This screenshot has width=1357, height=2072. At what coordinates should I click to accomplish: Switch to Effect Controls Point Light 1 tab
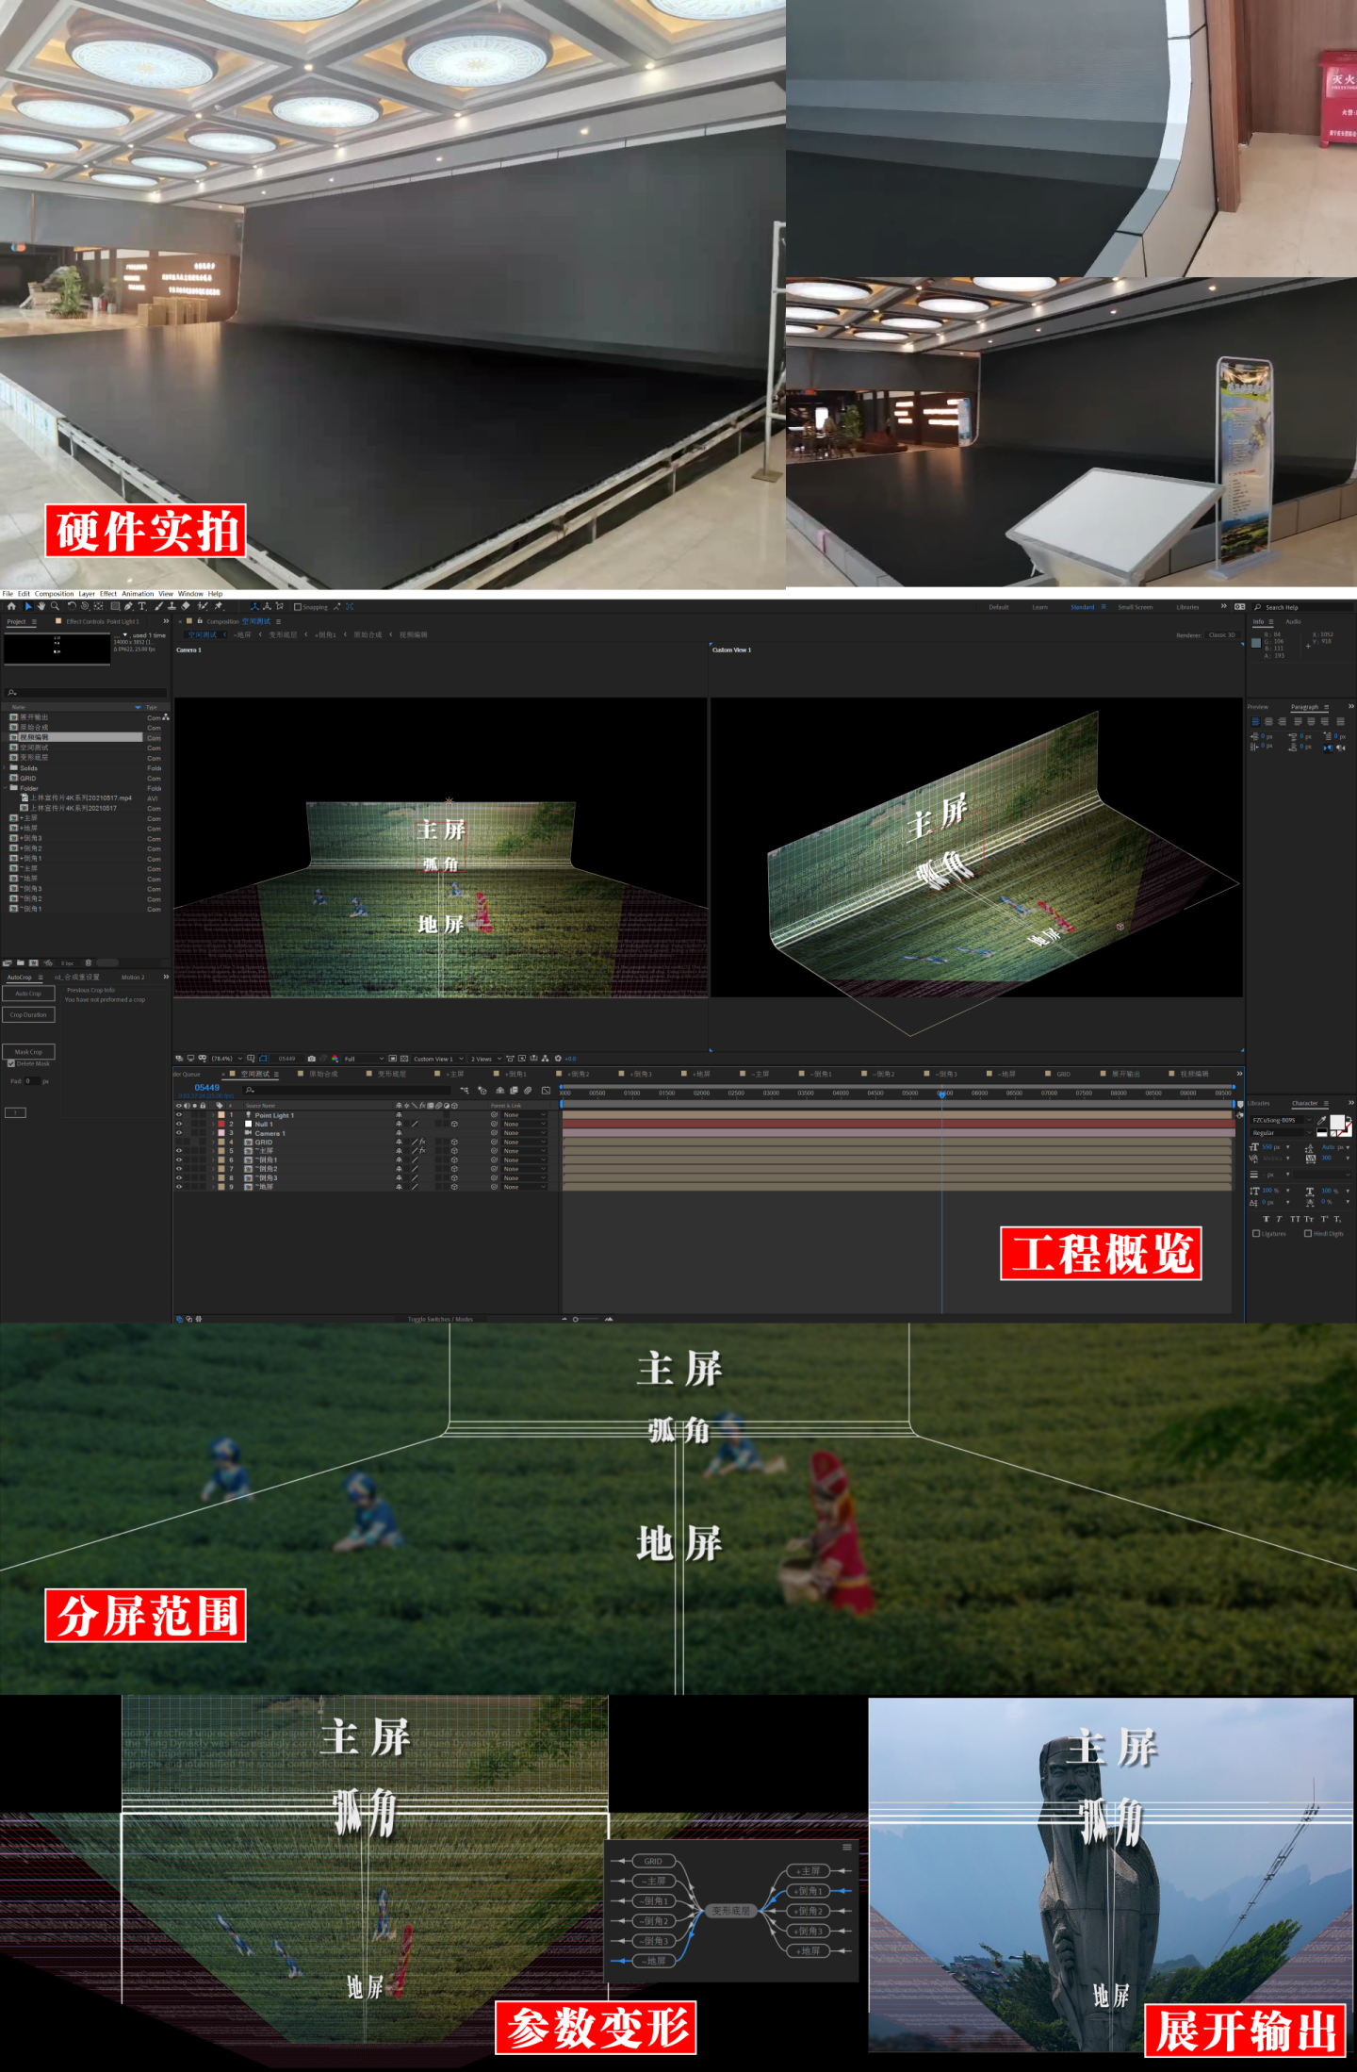tap(102, 621)
